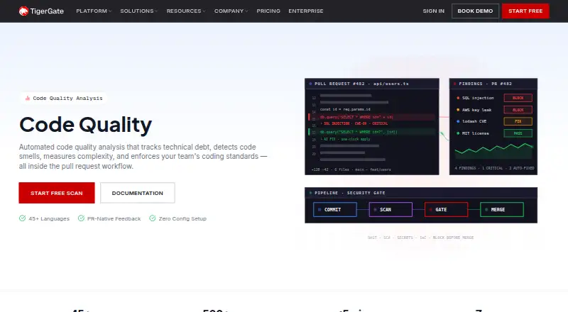This screenshot has height=312, width=568.
Task: Click the BLOCK badge next to SQL injection
Action: click(518, 98)
